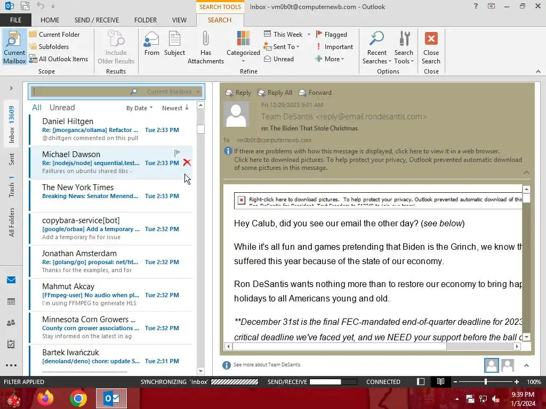This screenshot has width=546, height=409.
Task: Switch to the SEND / RECEIVE tab
Action: point(97,20)
